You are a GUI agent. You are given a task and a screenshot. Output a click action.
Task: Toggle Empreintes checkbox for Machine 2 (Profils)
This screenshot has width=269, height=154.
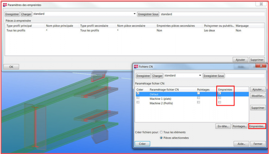coord(220,102)
